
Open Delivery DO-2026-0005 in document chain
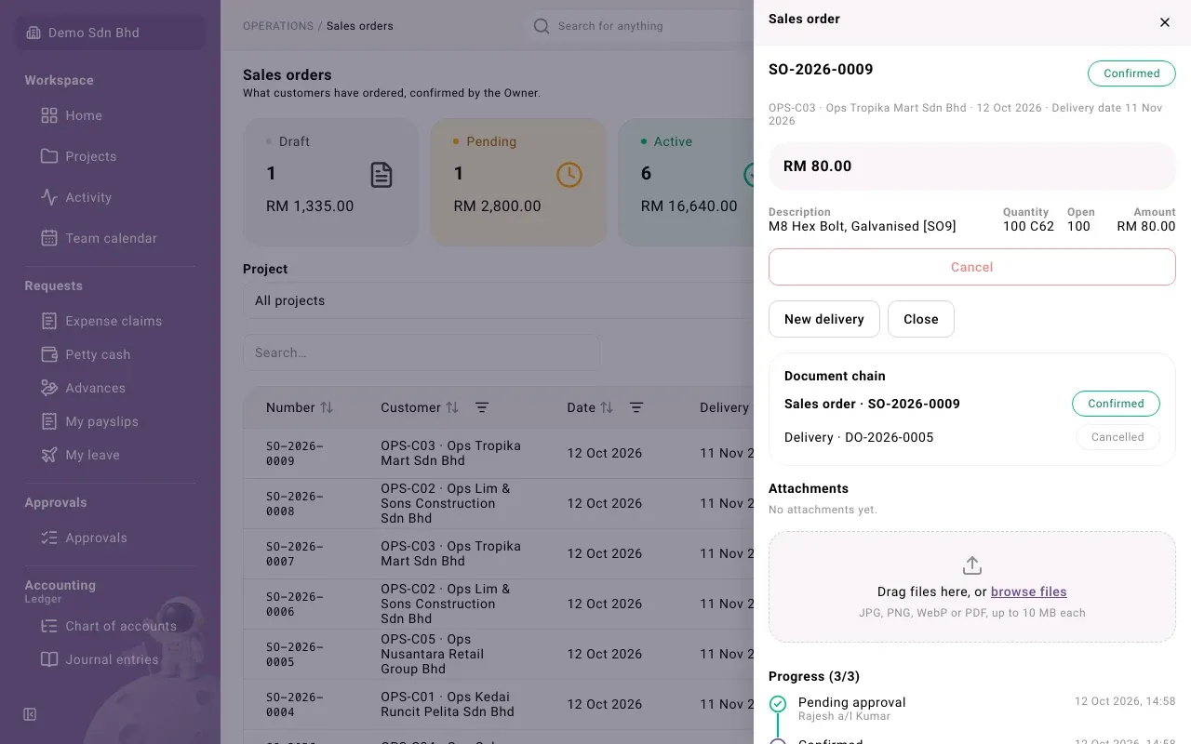tap(971, 437)
